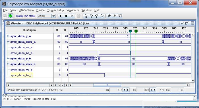Click the zoom out magnifier icon
The width and height of the screenshot is (199, 108).
coord(115,16)
